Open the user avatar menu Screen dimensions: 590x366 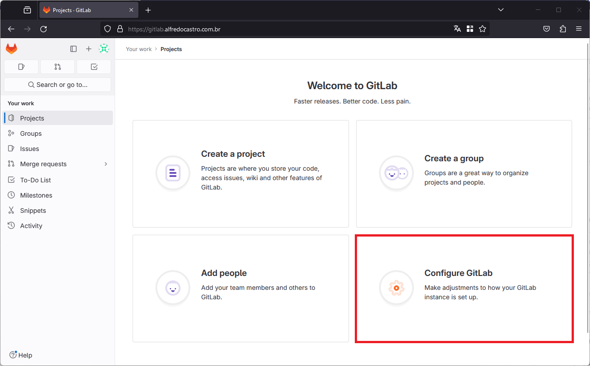104,49
